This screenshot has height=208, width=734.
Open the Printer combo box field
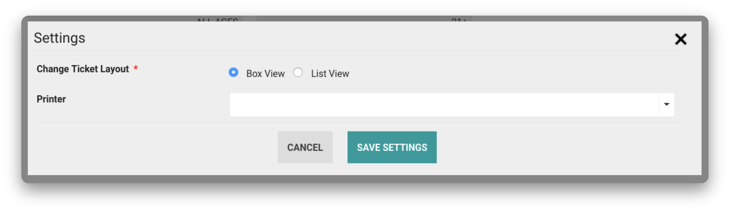click(444, 105)
